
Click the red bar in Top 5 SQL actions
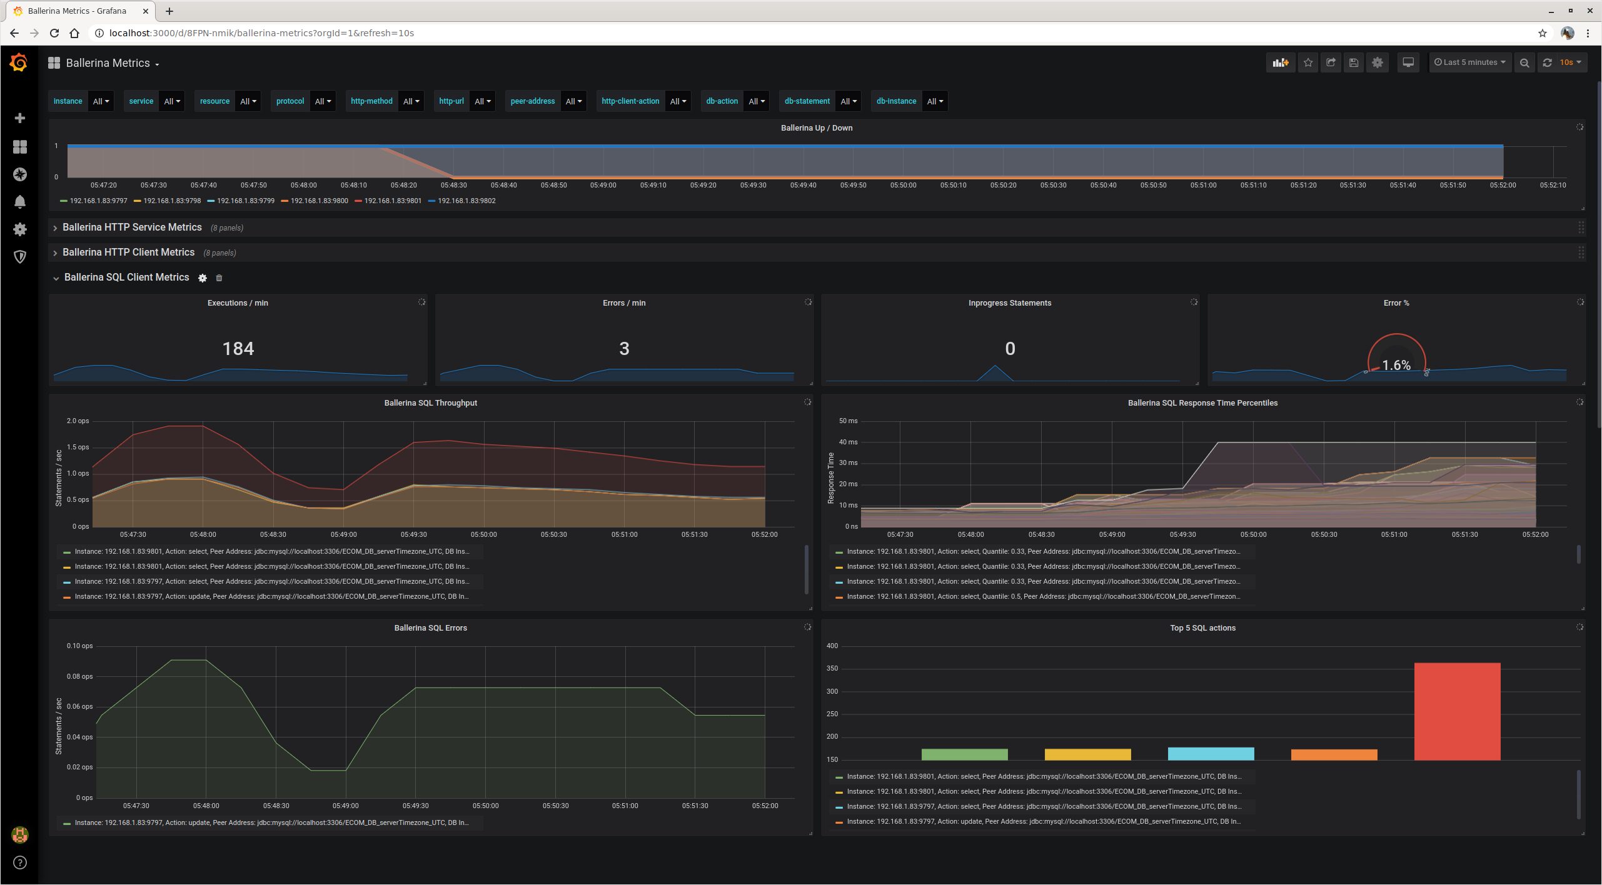(x=1457, y=711)
